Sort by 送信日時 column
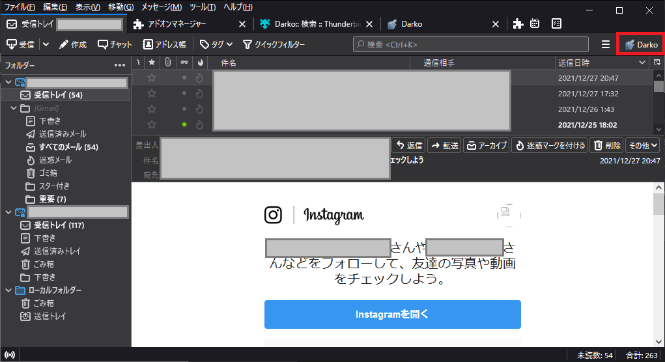Viewport: 665px width, 362px height. [x=602, y=63]
